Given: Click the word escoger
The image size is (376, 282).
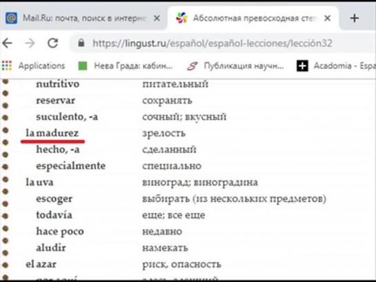Looking at the screenshot, I should point(55,199).
